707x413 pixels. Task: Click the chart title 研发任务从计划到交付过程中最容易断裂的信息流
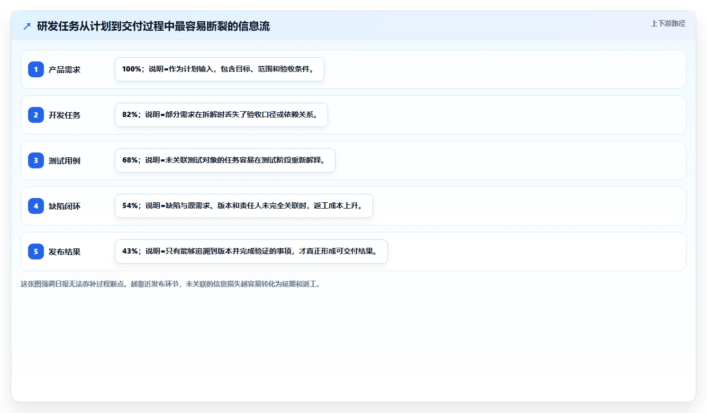153,26
